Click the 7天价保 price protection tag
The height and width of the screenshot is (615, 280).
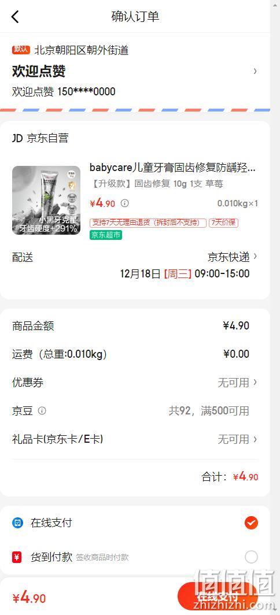(223, 223)
